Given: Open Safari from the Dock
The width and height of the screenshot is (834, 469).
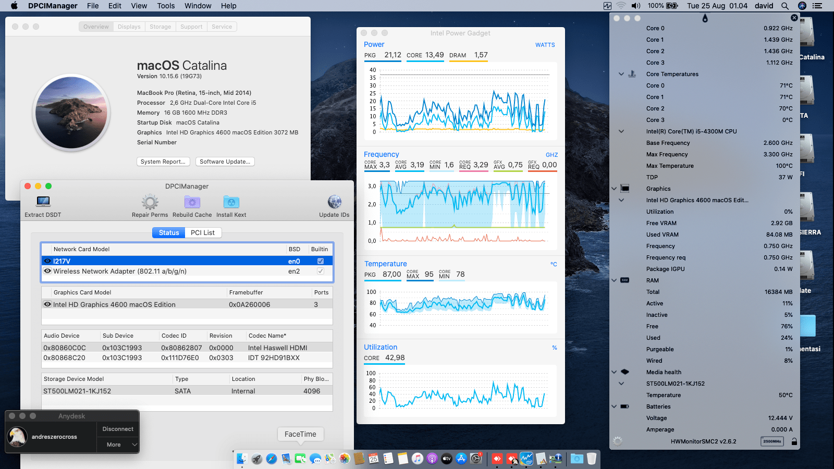Looking at the screenshot, I should point(271,459).
